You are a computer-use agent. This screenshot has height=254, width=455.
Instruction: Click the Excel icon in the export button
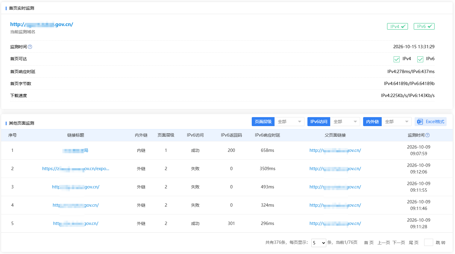pos(420,122)
